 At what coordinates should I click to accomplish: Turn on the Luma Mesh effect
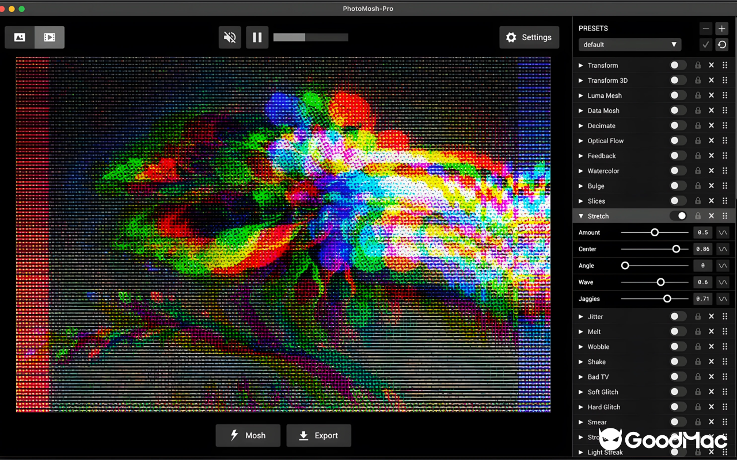click(678, 95)
